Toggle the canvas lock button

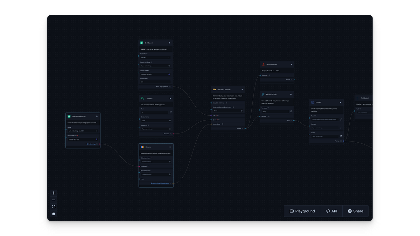(54, 214)
